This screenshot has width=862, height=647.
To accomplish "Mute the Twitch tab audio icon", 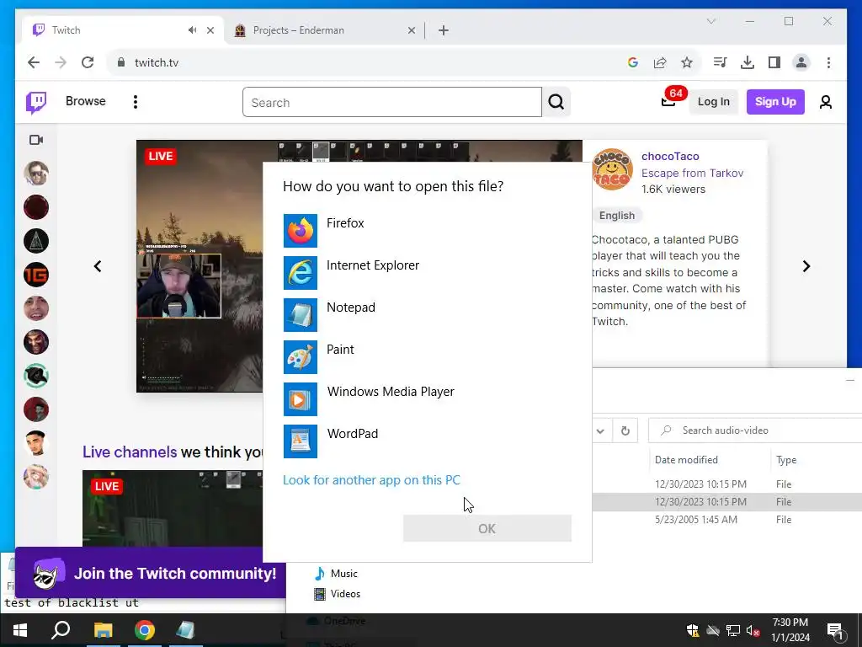I will click(192, 30).
